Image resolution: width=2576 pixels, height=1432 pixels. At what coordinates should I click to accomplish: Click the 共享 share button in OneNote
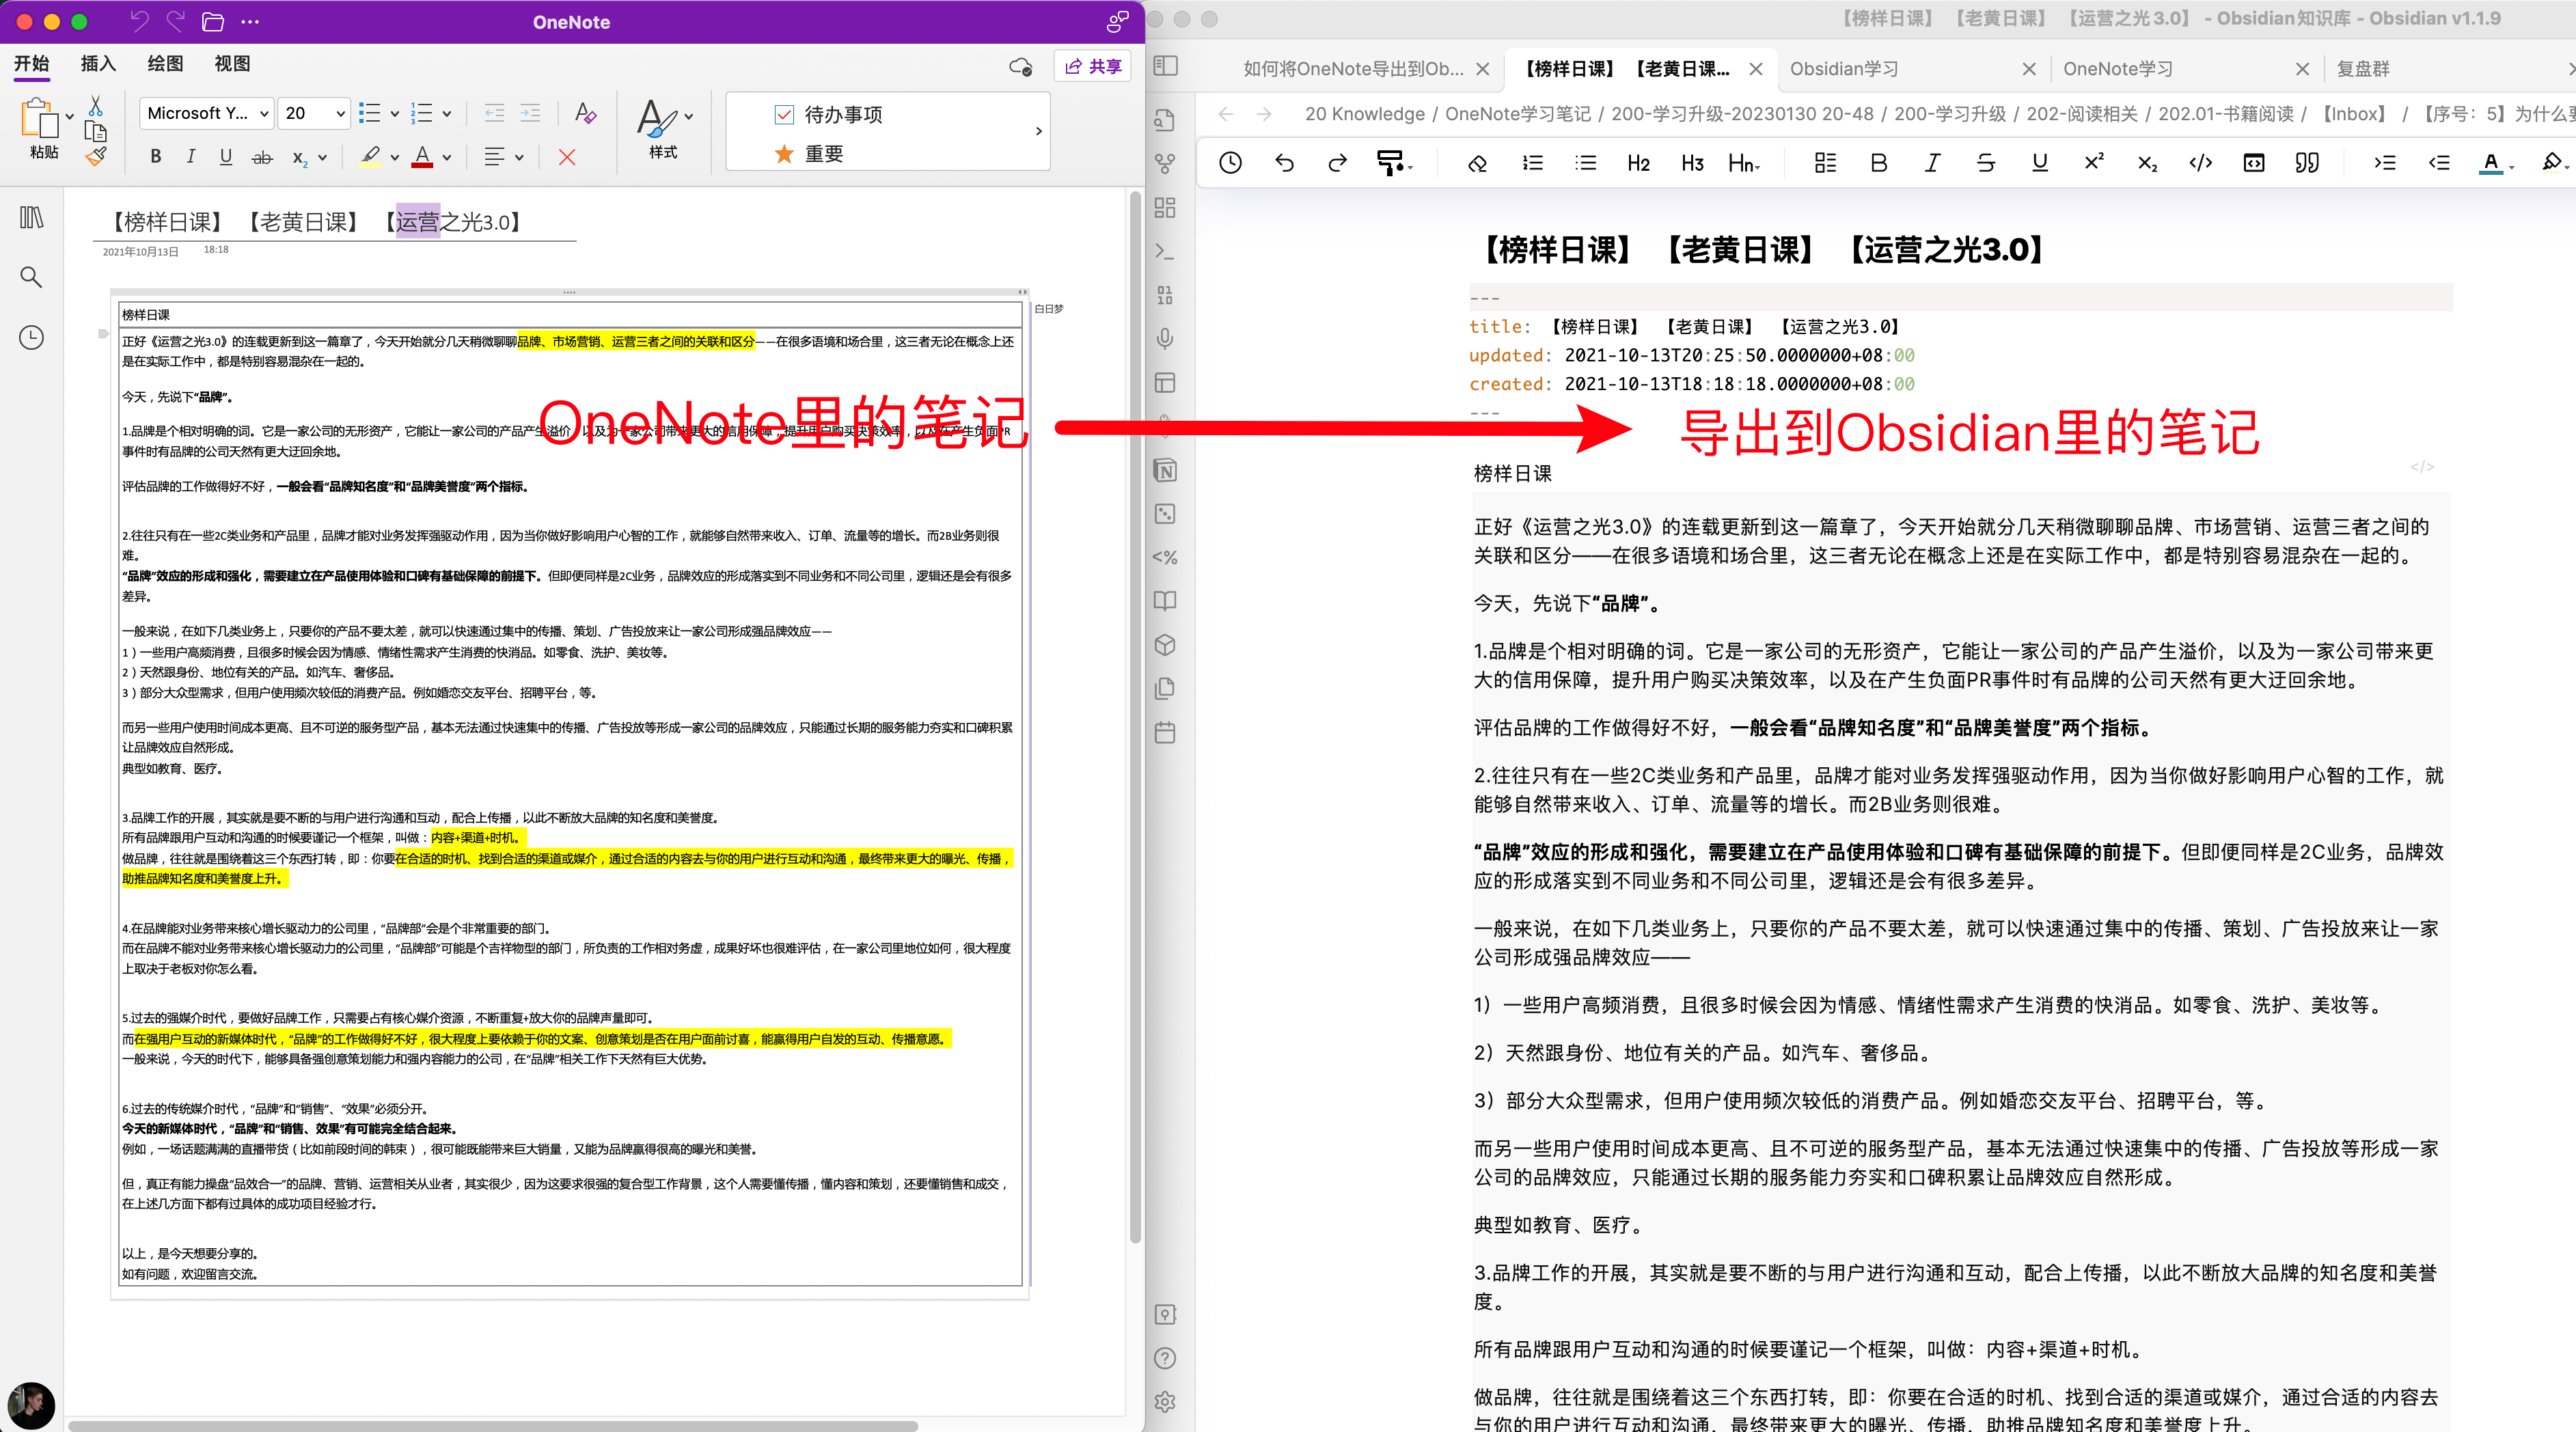pos(1092,66)
